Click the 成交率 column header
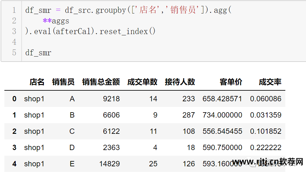The height and width of the screenshot is (176, 306). pos(270,82)
